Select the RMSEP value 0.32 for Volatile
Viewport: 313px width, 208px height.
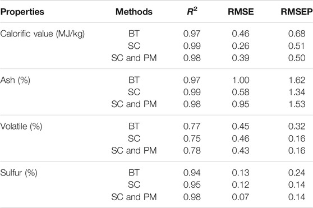[297, 127]
